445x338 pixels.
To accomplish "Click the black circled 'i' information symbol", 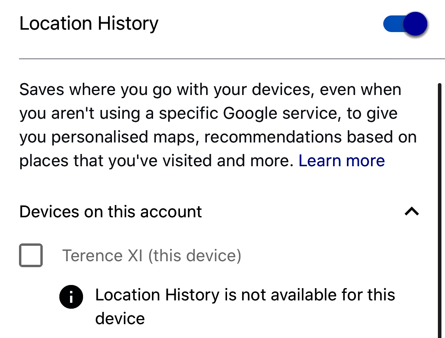I will 71,296.
